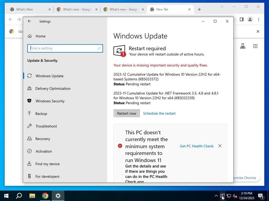Open the Windows Start menu
Viewport: 269px width, 201px height.
click(x=6, y=196)
